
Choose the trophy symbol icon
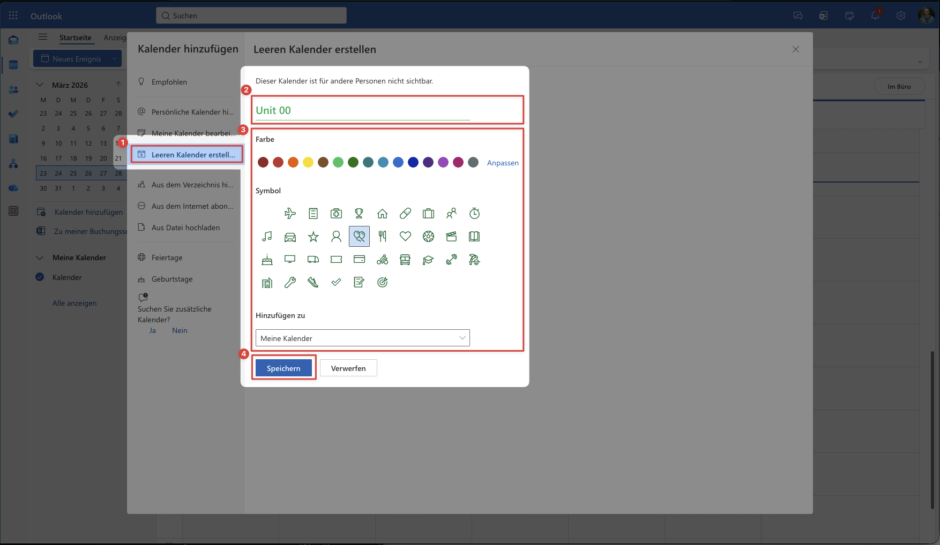359,214
